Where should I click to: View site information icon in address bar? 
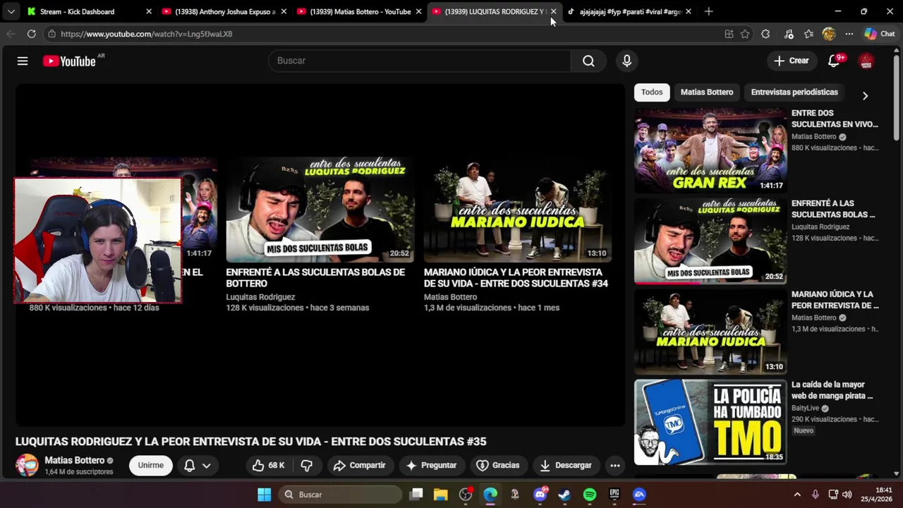point(51,33)
